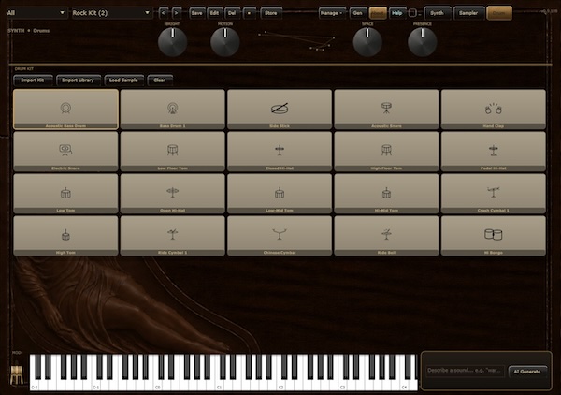The width and height of the screenshot is (561, 395).
Task: Click the Save preset button
Action: (196, 13)
